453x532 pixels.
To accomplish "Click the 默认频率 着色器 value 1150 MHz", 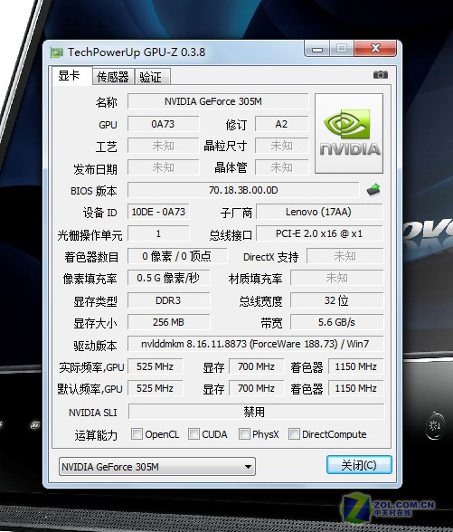I will pyautogui.click(x=355, y=388).
